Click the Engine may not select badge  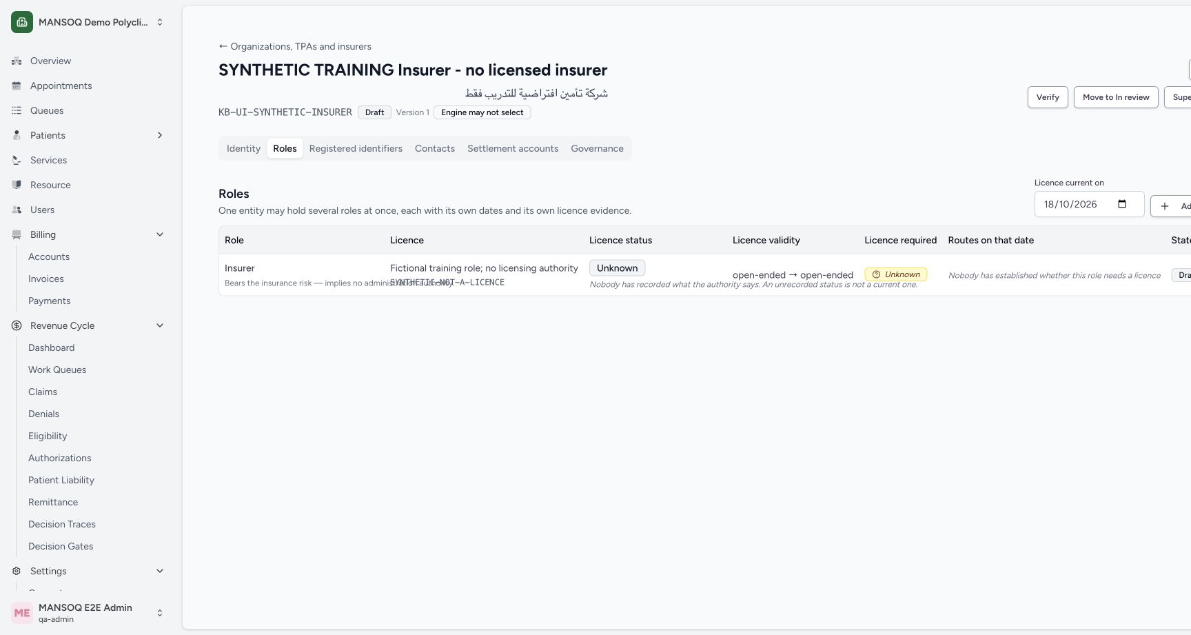(x=482, y=112)
